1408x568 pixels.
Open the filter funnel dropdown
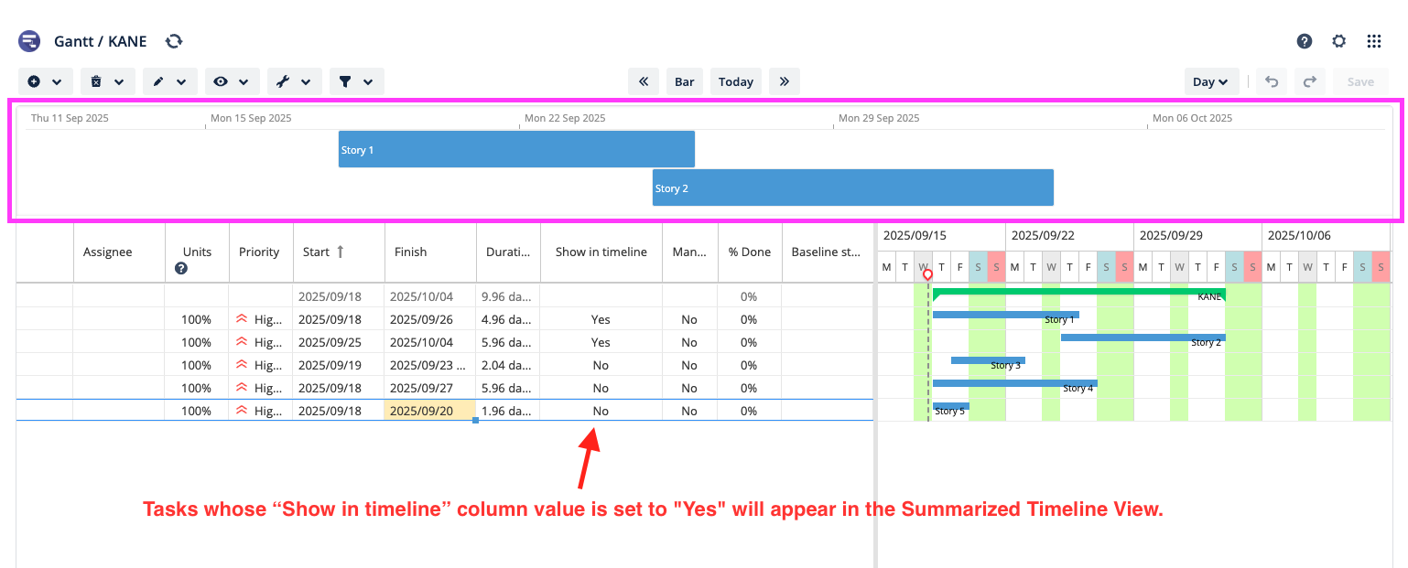(356, 81)
